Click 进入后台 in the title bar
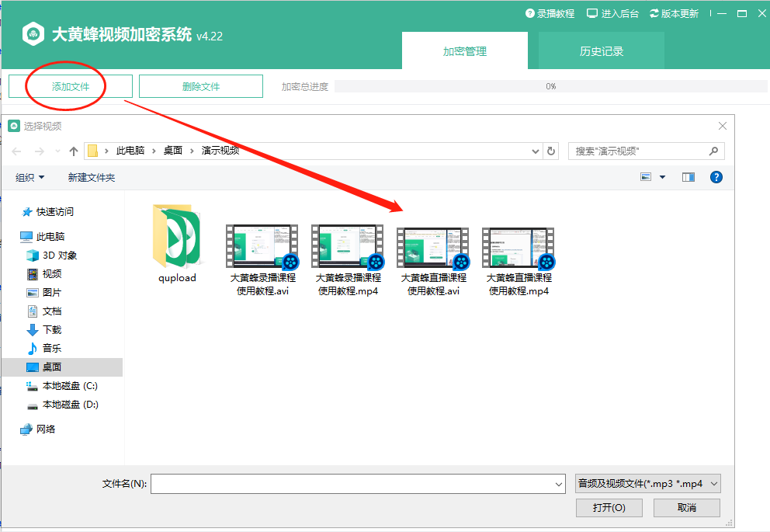This screenshot has height=532, width=770. (x=613, y=13)
